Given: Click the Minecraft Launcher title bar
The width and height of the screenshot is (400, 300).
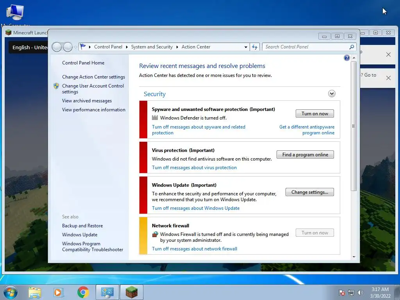Looking at the screenshot, I should coord(26,33).
